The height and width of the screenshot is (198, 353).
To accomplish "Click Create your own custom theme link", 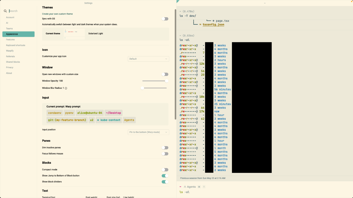I will (57, 14).
